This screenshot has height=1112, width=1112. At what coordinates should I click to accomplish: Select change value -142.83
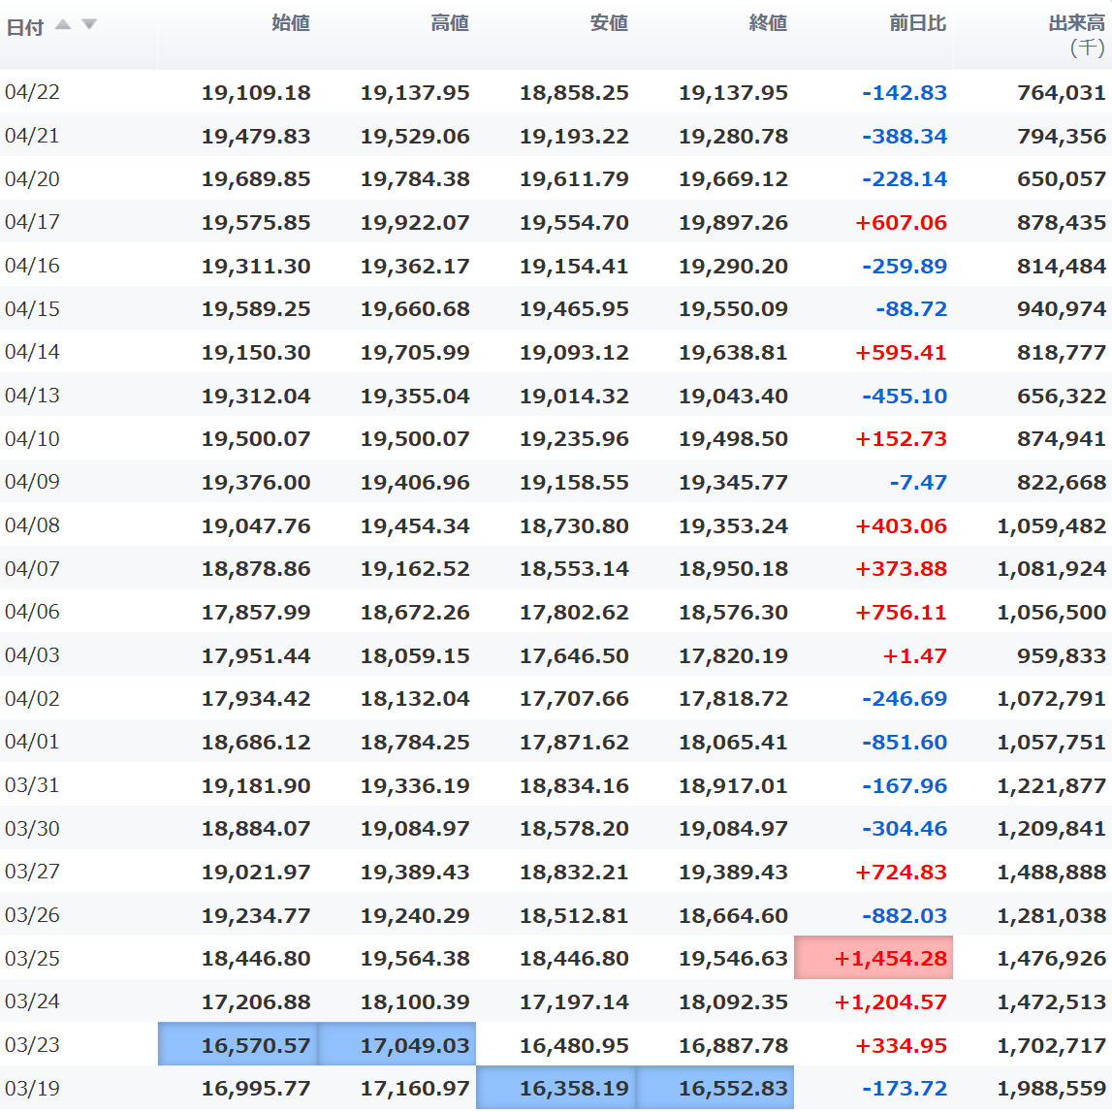point(905,93)
